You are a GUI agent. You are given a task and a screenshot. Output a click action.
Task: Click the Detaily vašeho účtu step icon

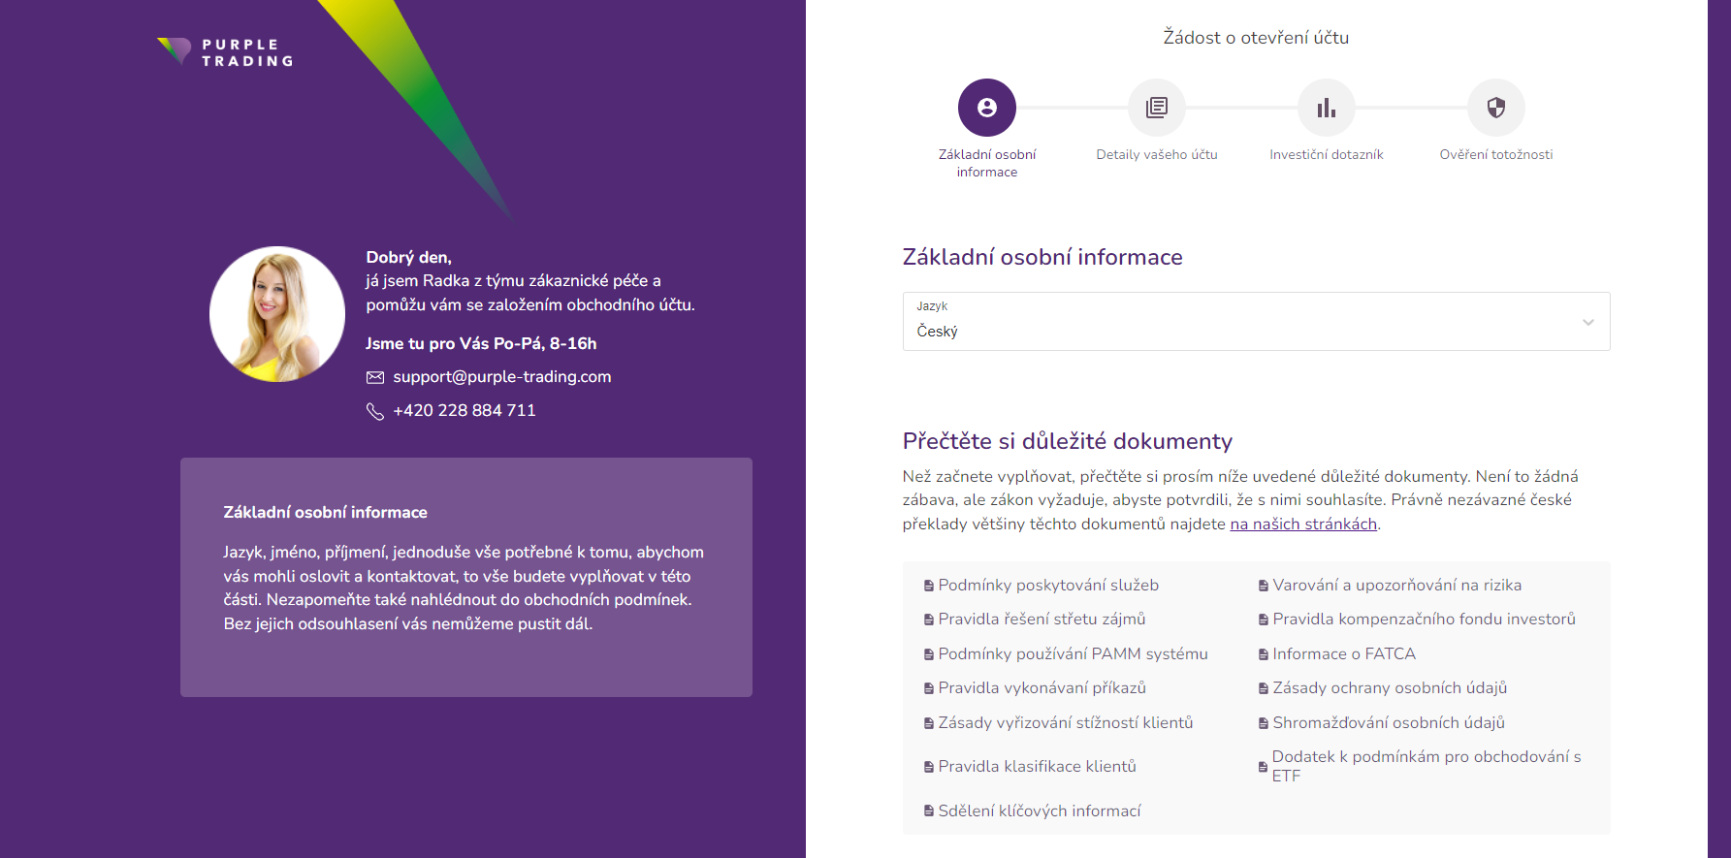coord(1156,108)
